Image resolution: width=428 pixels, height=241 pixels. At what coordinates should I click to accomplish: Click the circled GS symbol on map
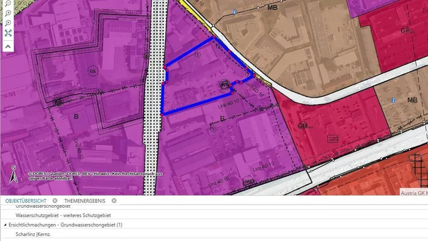click(x=93, y=71)
